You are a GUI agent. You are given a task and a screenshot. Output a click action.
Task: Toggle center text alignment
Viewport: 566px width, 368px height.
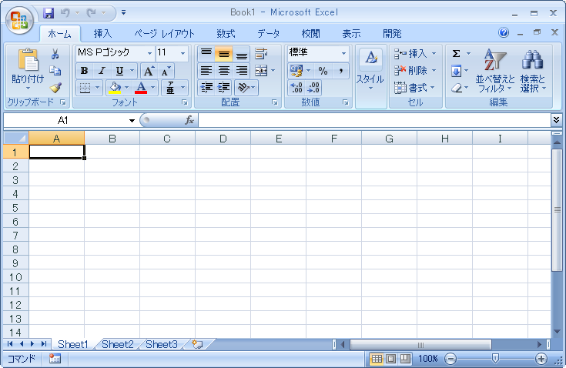(224, 71)
